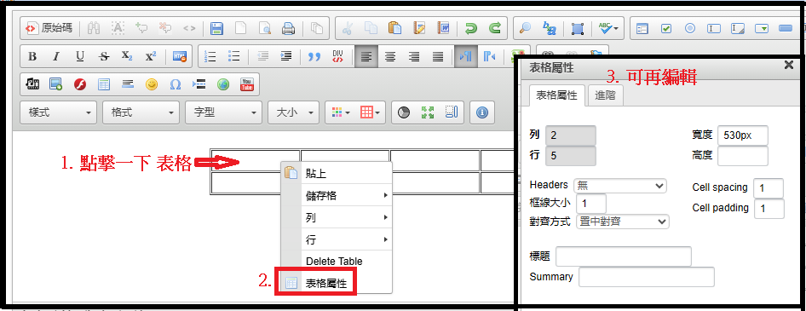Image resolution: width=806 pixels, height=311 pixels.
Task: Open the 格式 format dropdown
Action: pyautogui.click(x=141, y=112)
